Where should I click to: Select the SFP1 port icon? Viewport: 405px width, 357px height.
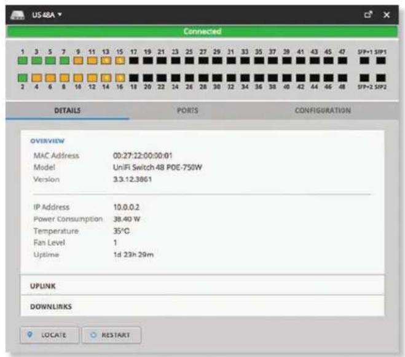(381, 60)
